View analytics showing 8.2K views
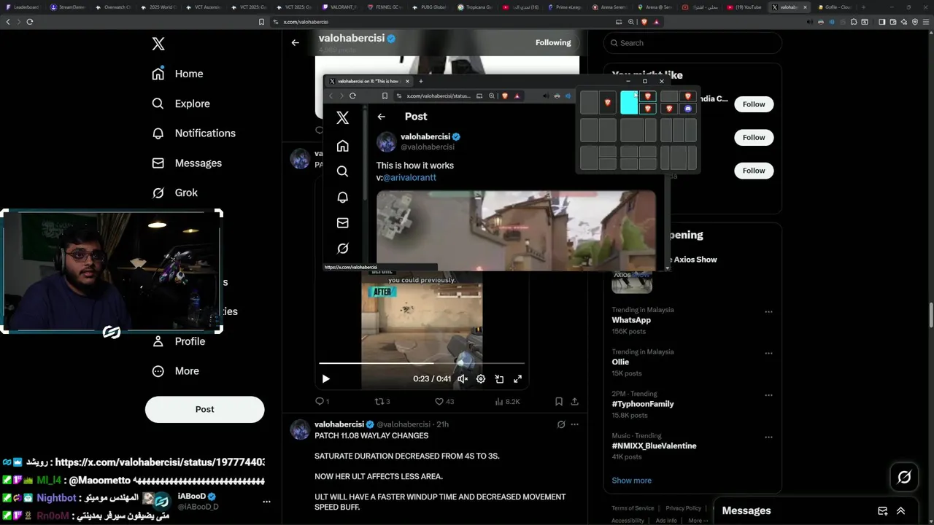 pyautogui.click(x=507, y=402)
